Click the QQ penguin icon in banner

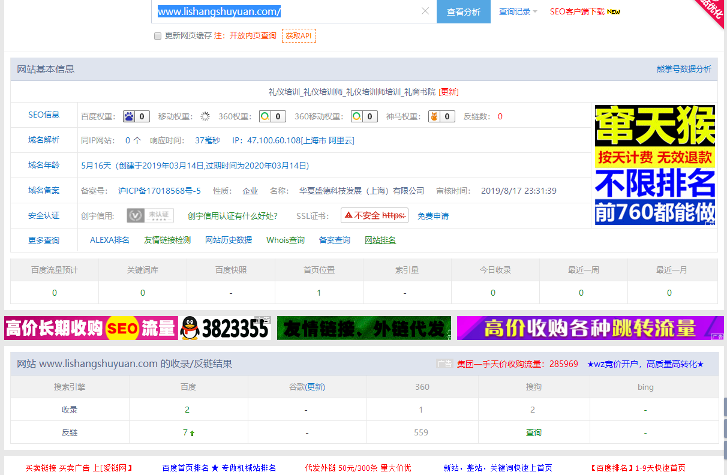(x=190, y=328)
